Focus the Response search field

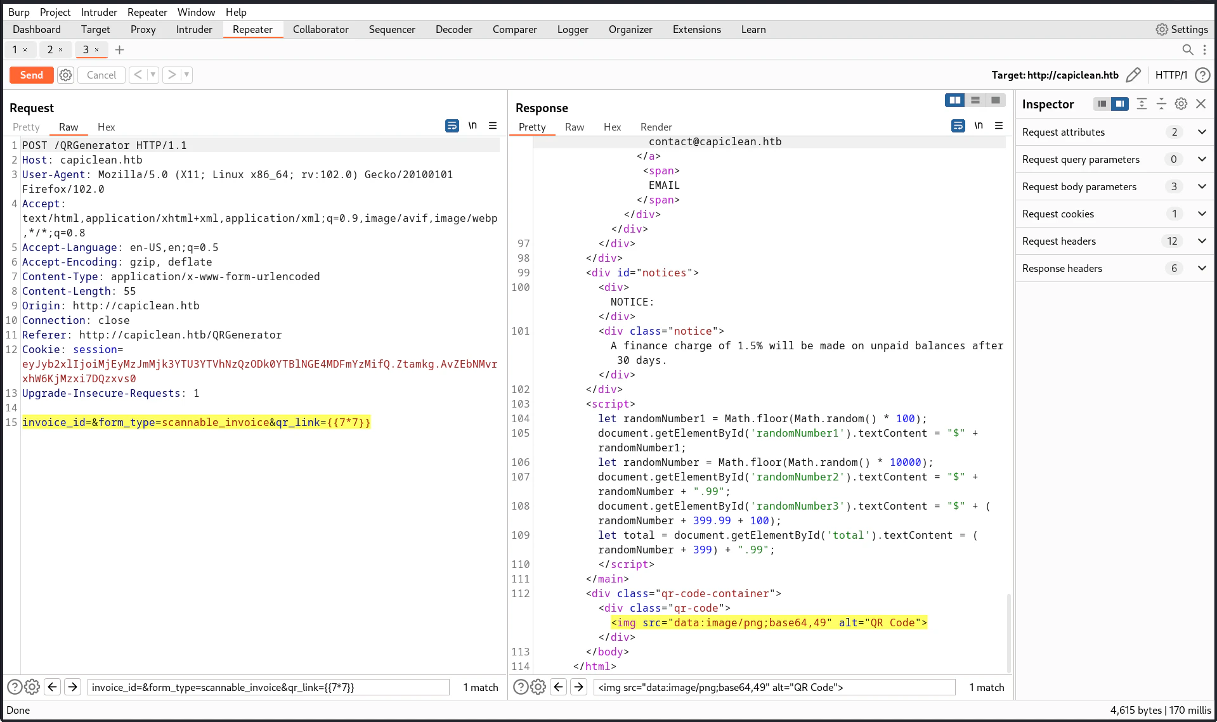774,687
